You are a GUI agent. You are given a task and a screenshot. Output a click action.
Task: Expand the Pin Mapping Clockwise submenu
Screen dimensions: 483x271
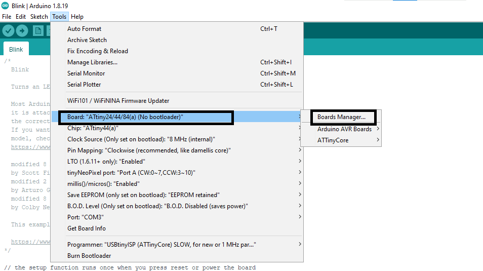177,150
